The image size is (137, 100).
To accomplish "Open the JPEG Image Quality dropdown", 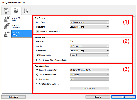I will click(x=89, y=55).
